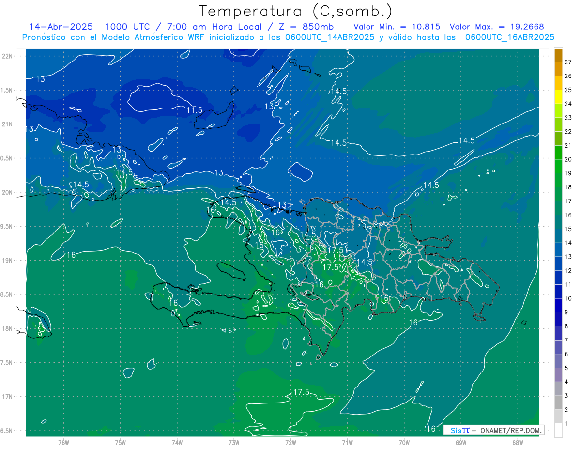The image size is (581, 449).
Task: Click the '74W' longitude axis label
Action: (177, 442)
